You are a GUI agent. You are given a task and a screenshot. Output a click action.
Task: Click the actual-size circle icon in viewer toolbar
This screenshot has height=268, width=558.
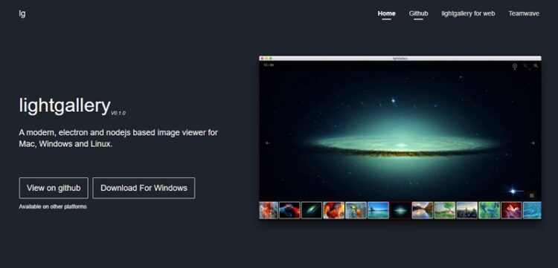pyautogui.click(x=515, y=66)
